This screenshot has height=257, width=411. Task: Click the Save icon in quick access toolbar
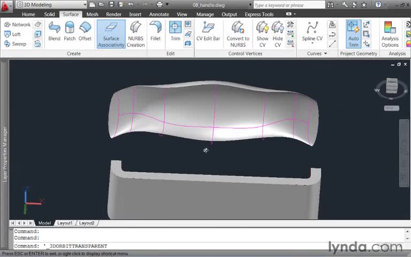coord(111,4)
